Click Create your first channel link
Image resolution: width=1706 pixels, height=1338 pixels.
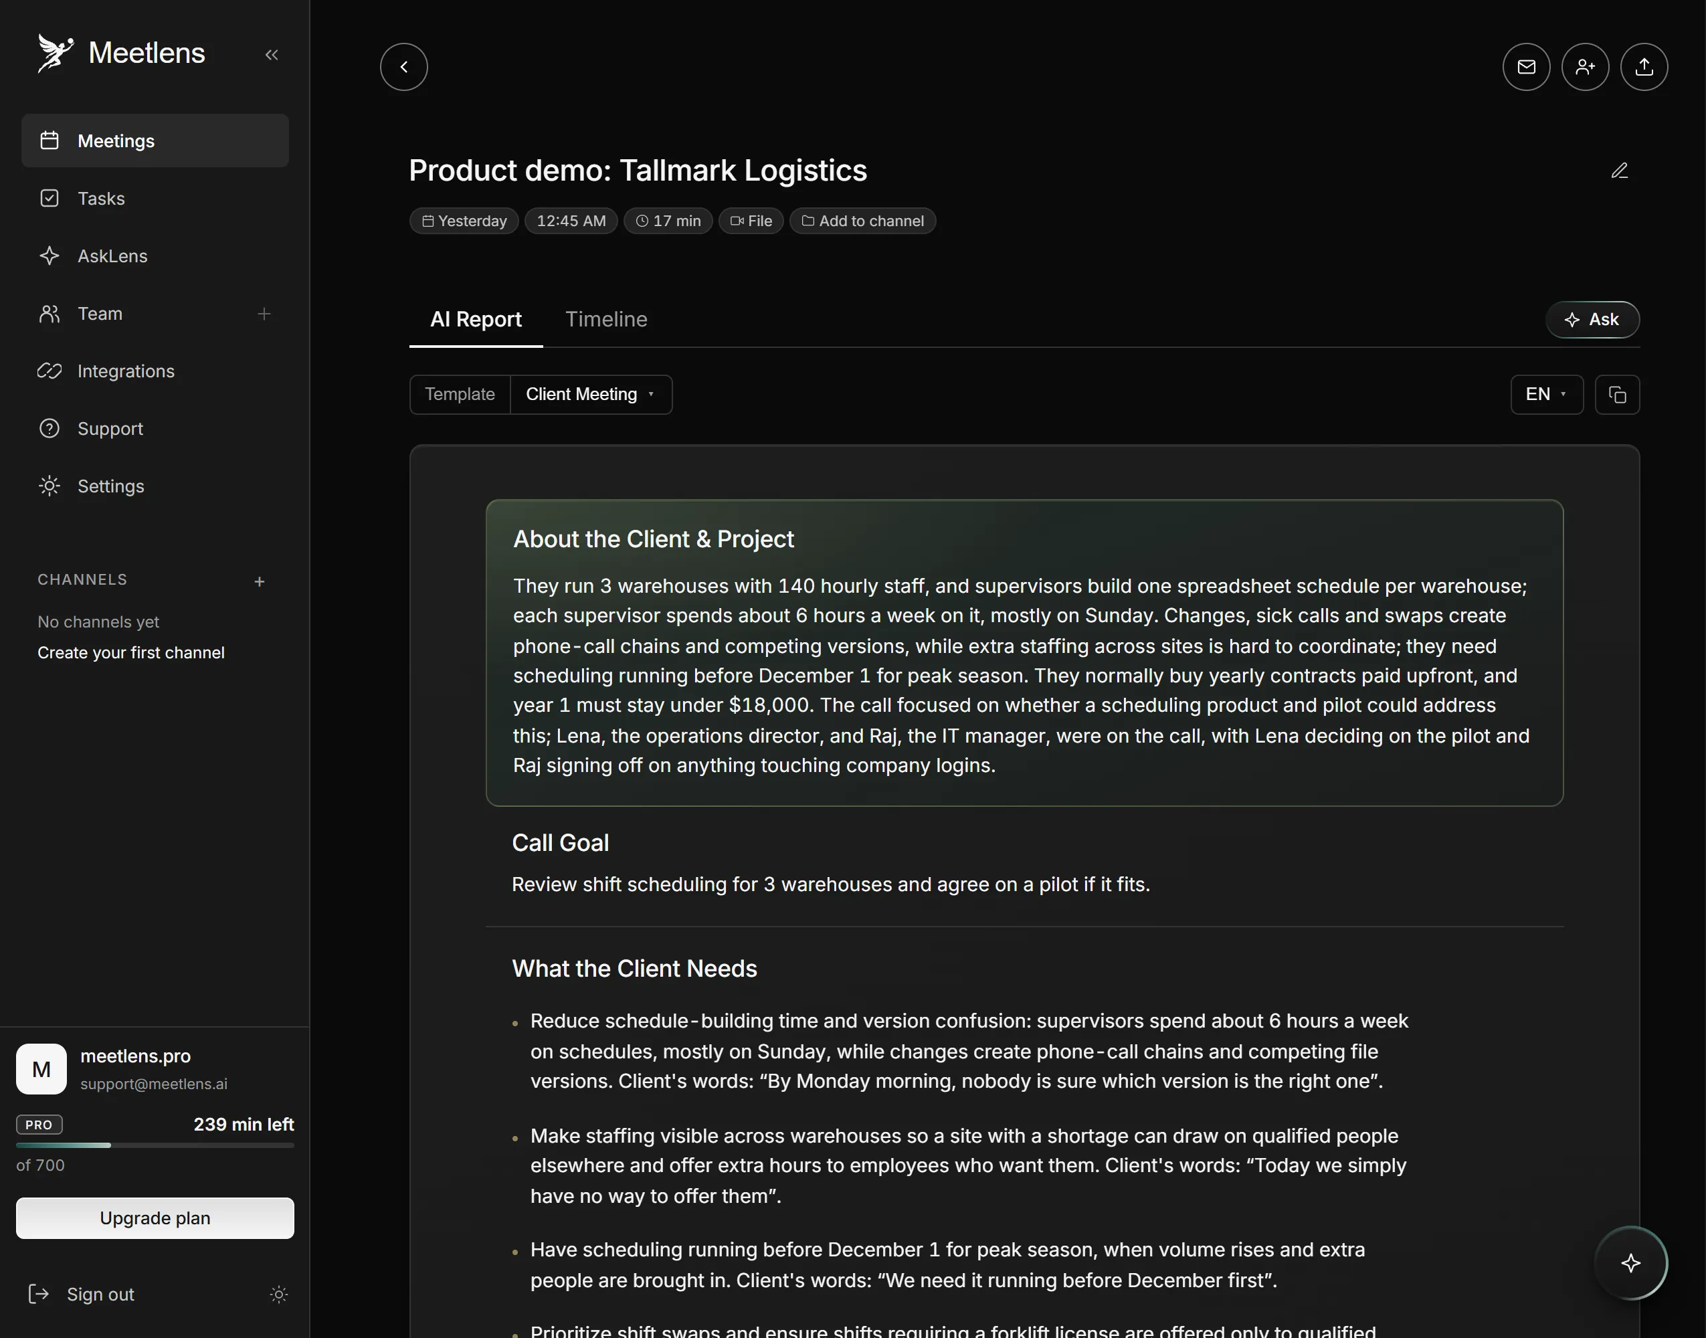[x=131, y=652]
